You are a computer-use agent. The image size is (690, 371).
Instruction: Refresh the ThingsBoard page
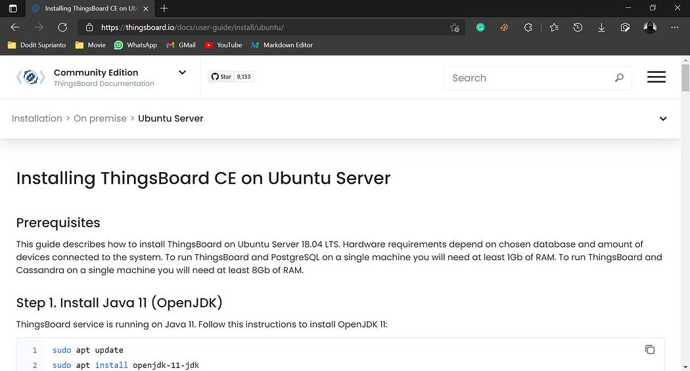click(62, 28)
